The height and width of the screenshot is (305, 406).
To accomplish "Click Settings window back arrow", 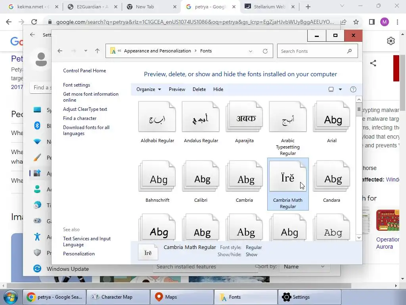I will (x=33, y=35).
